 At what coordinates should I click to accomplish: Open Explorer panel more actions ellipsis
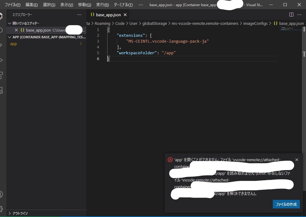click(79, 15)
